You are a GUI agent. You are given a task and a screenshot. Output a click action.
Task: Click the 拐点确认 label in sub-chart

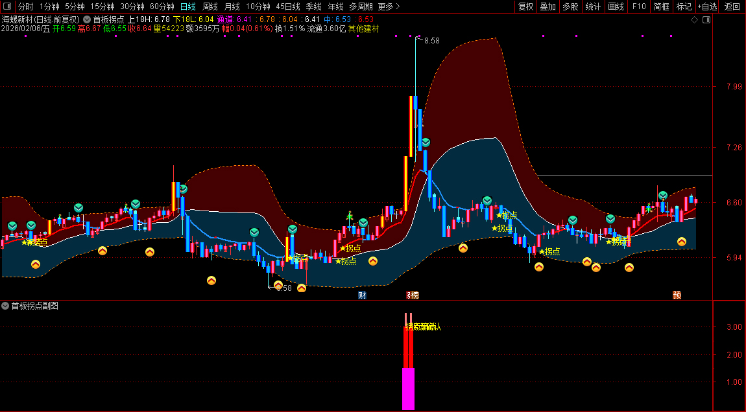(x=423, y=326)
